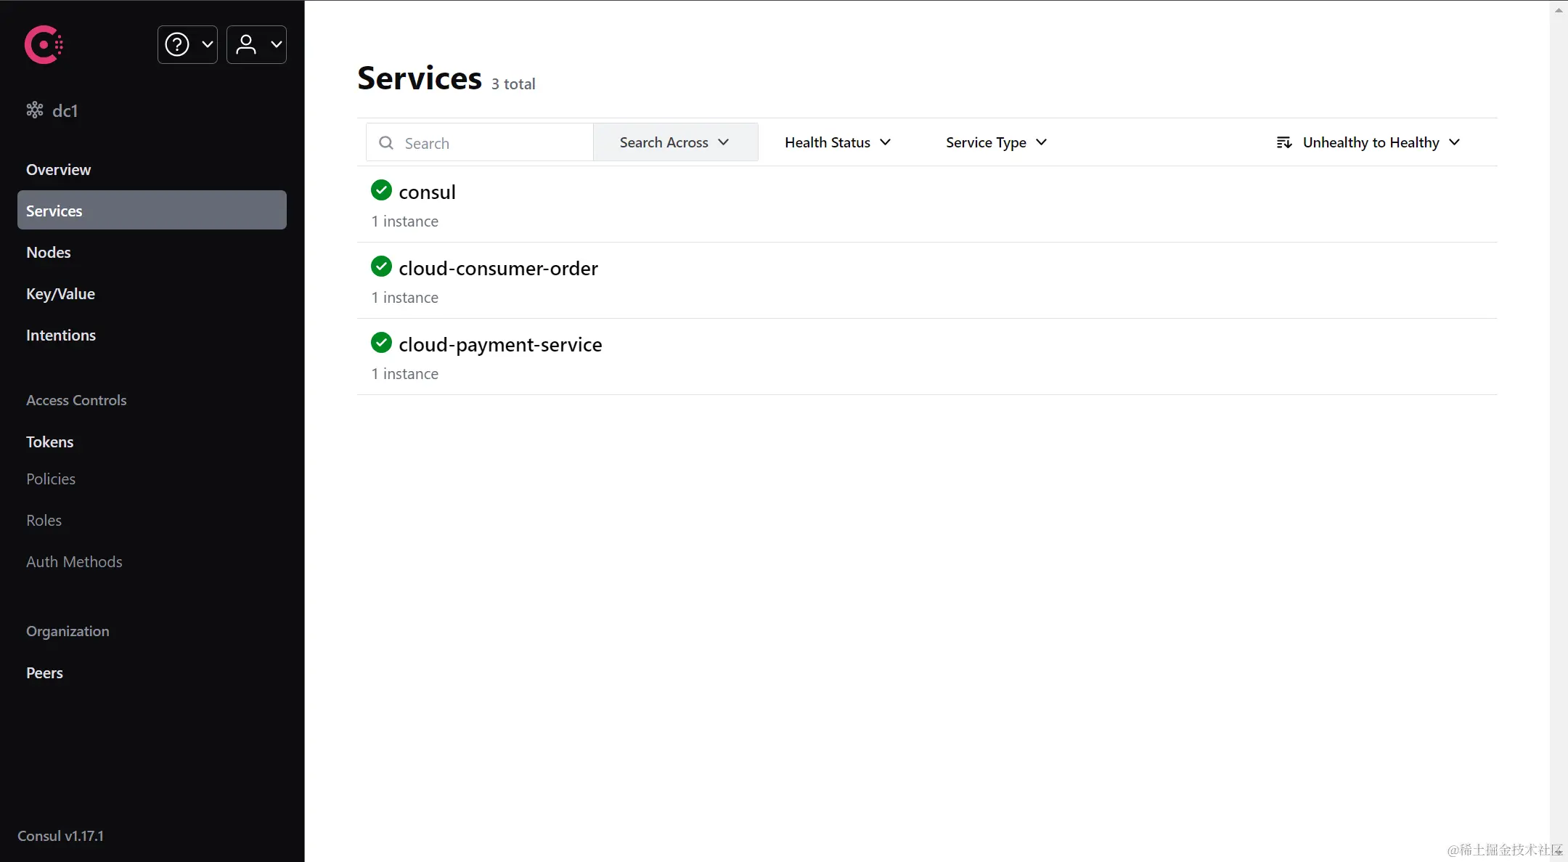
Task: Open the user account icon menu
Action: [x=246, y=45]
